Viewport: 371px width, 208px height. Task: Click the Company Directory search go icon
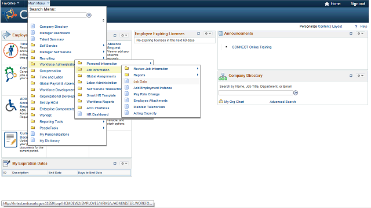(x=296, y=93)
